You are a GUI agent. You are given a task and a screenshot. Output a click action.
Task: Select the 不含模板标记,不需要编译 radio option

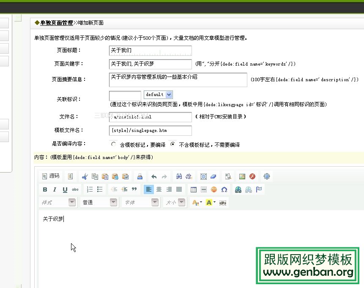[172, 144]
